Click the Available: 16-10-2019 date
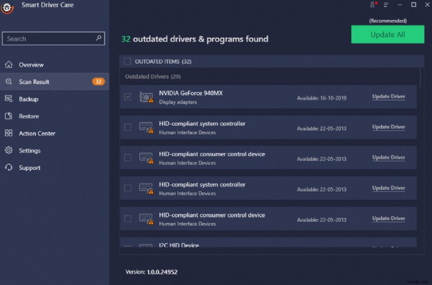The height and width of the screenshot is (285, 432). [x=321, y=98]
